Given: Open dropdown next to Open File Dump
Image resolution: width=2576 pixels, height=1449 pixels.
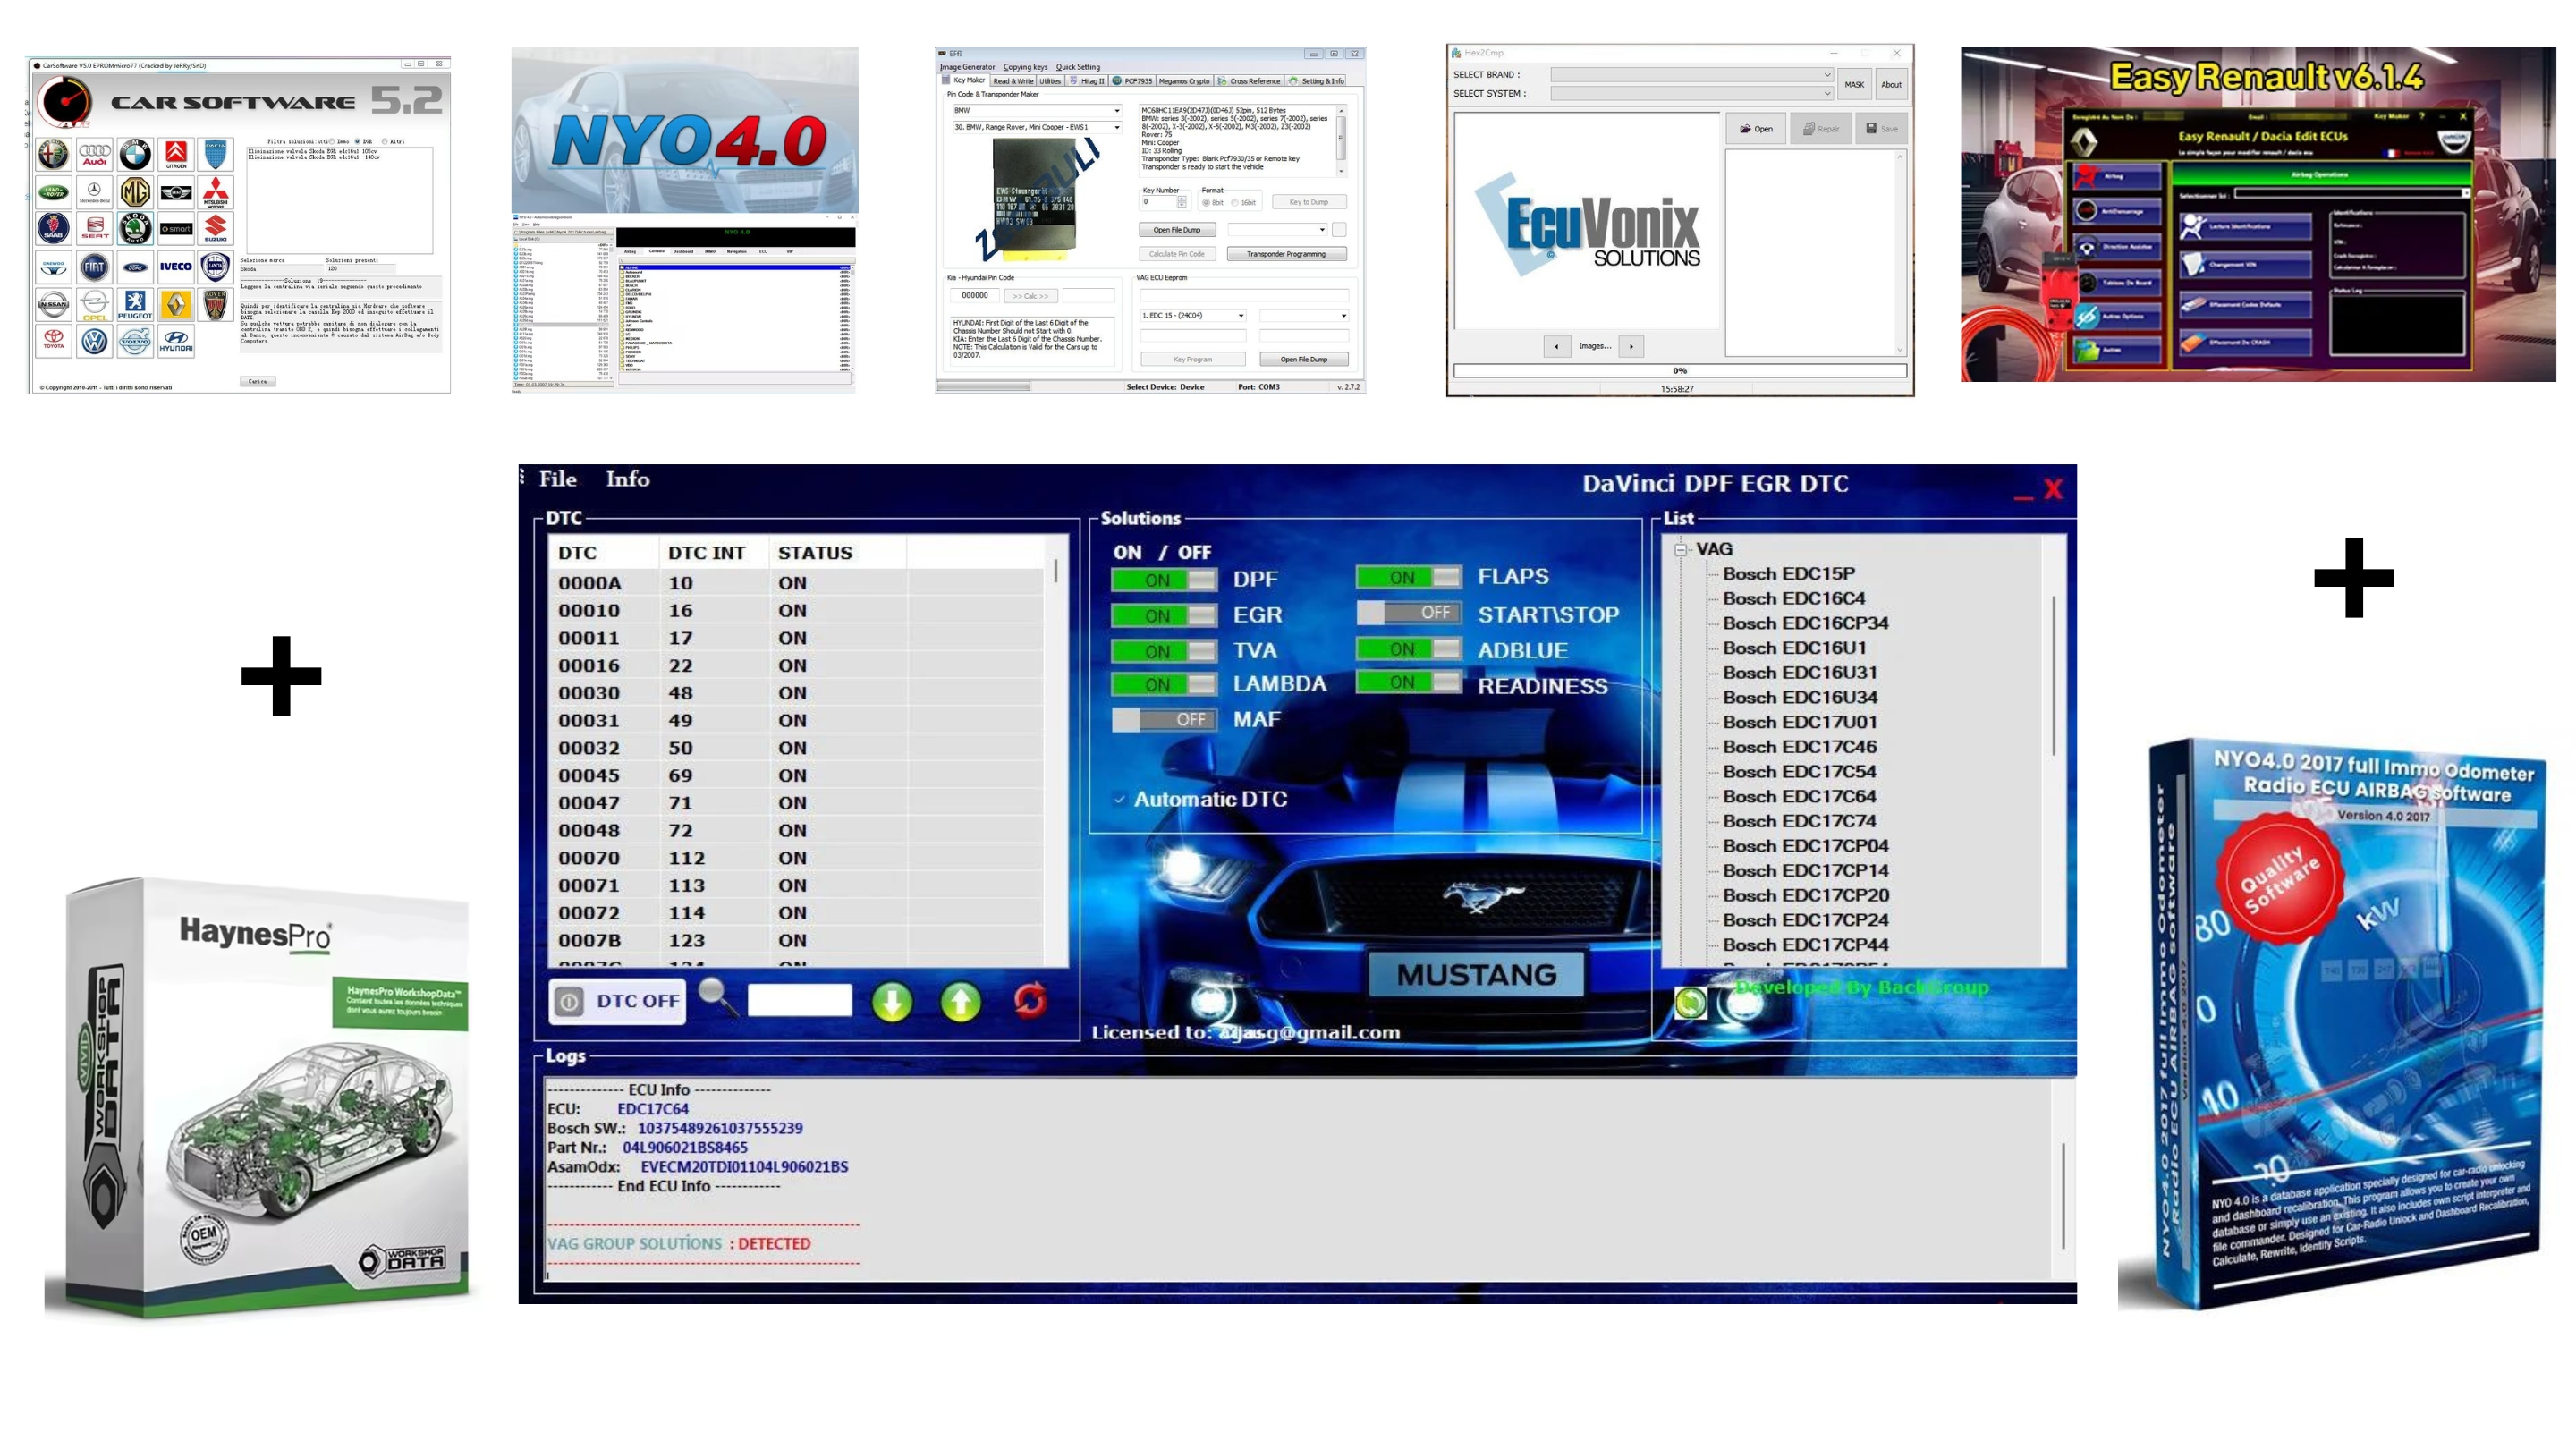Looking at the screenshot, I should click(1277, 230).
